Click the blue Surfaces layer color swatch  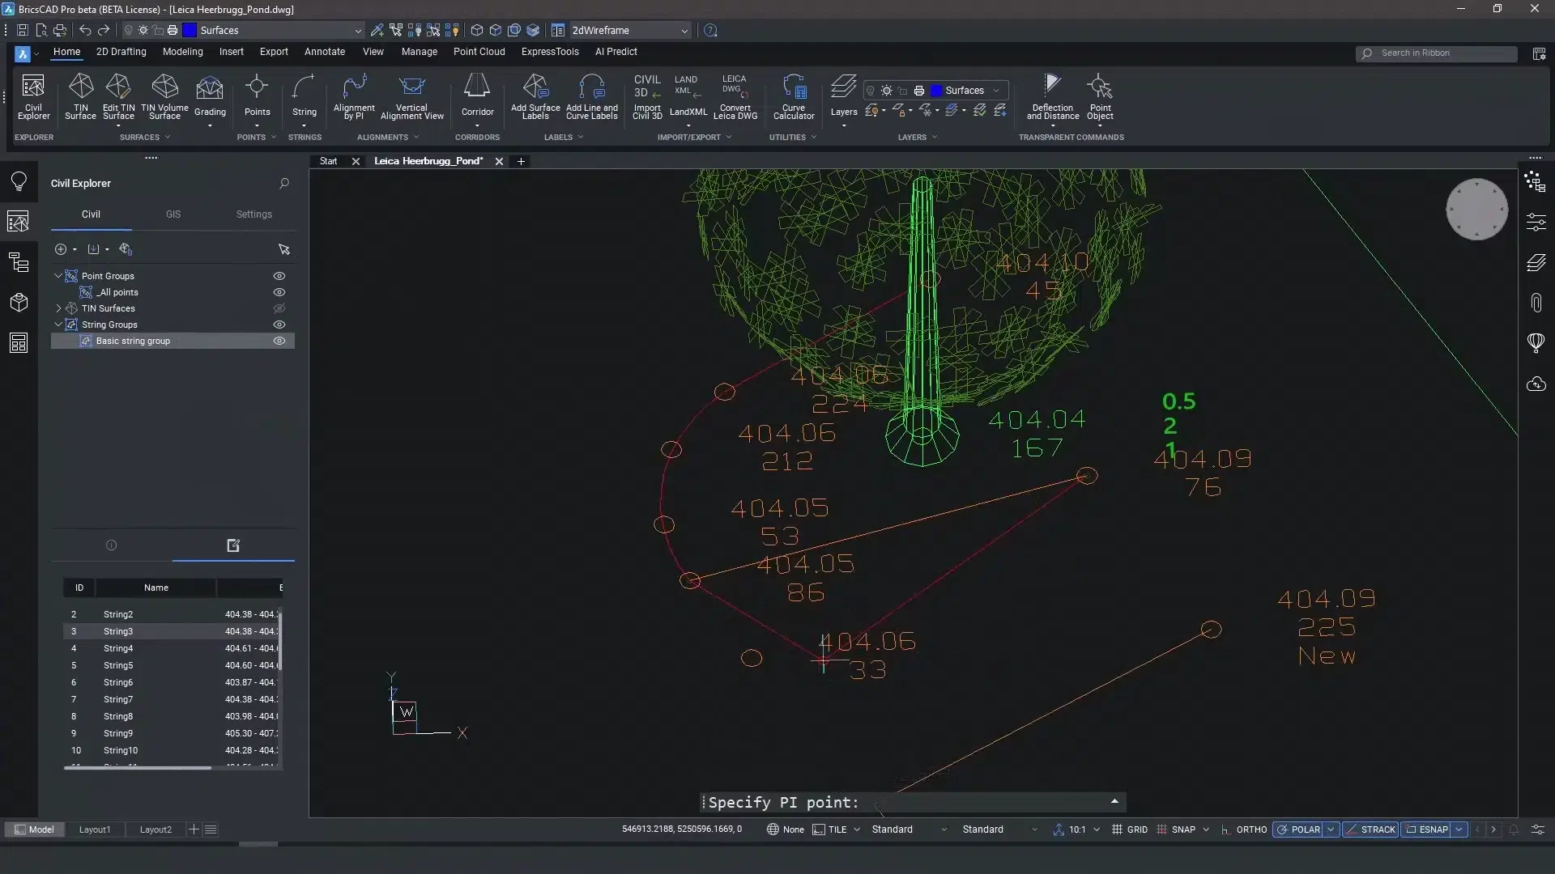tap(190, 31)
